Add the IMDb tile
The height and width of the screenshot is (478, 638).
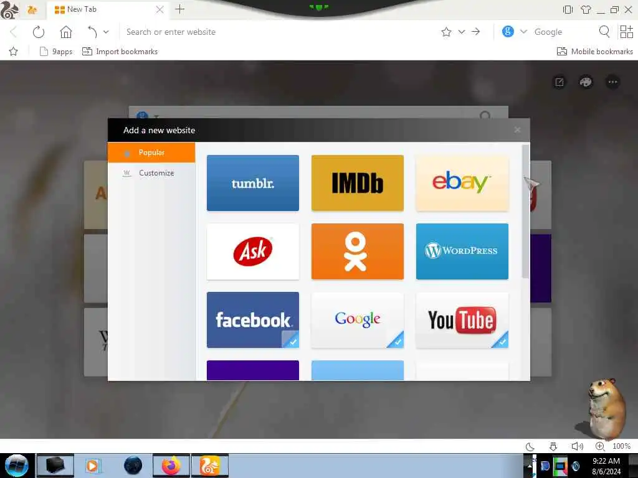pyautogui.click(x=357, y=183)
